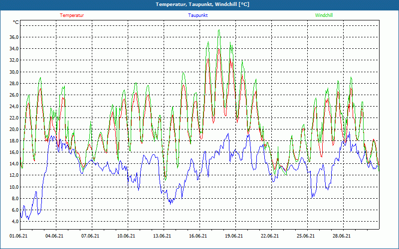
Task: Click the green Windchill legend label
Action: pyautogui.click(x=324, y=15)
